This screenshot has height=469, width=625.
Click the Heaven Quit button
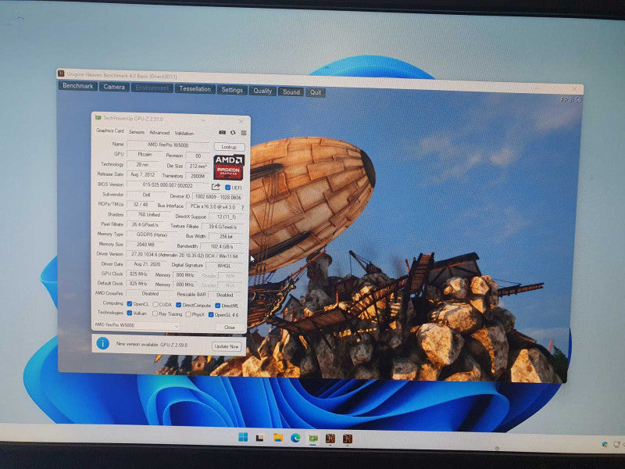pyautogui.click(x=316, y=92)
